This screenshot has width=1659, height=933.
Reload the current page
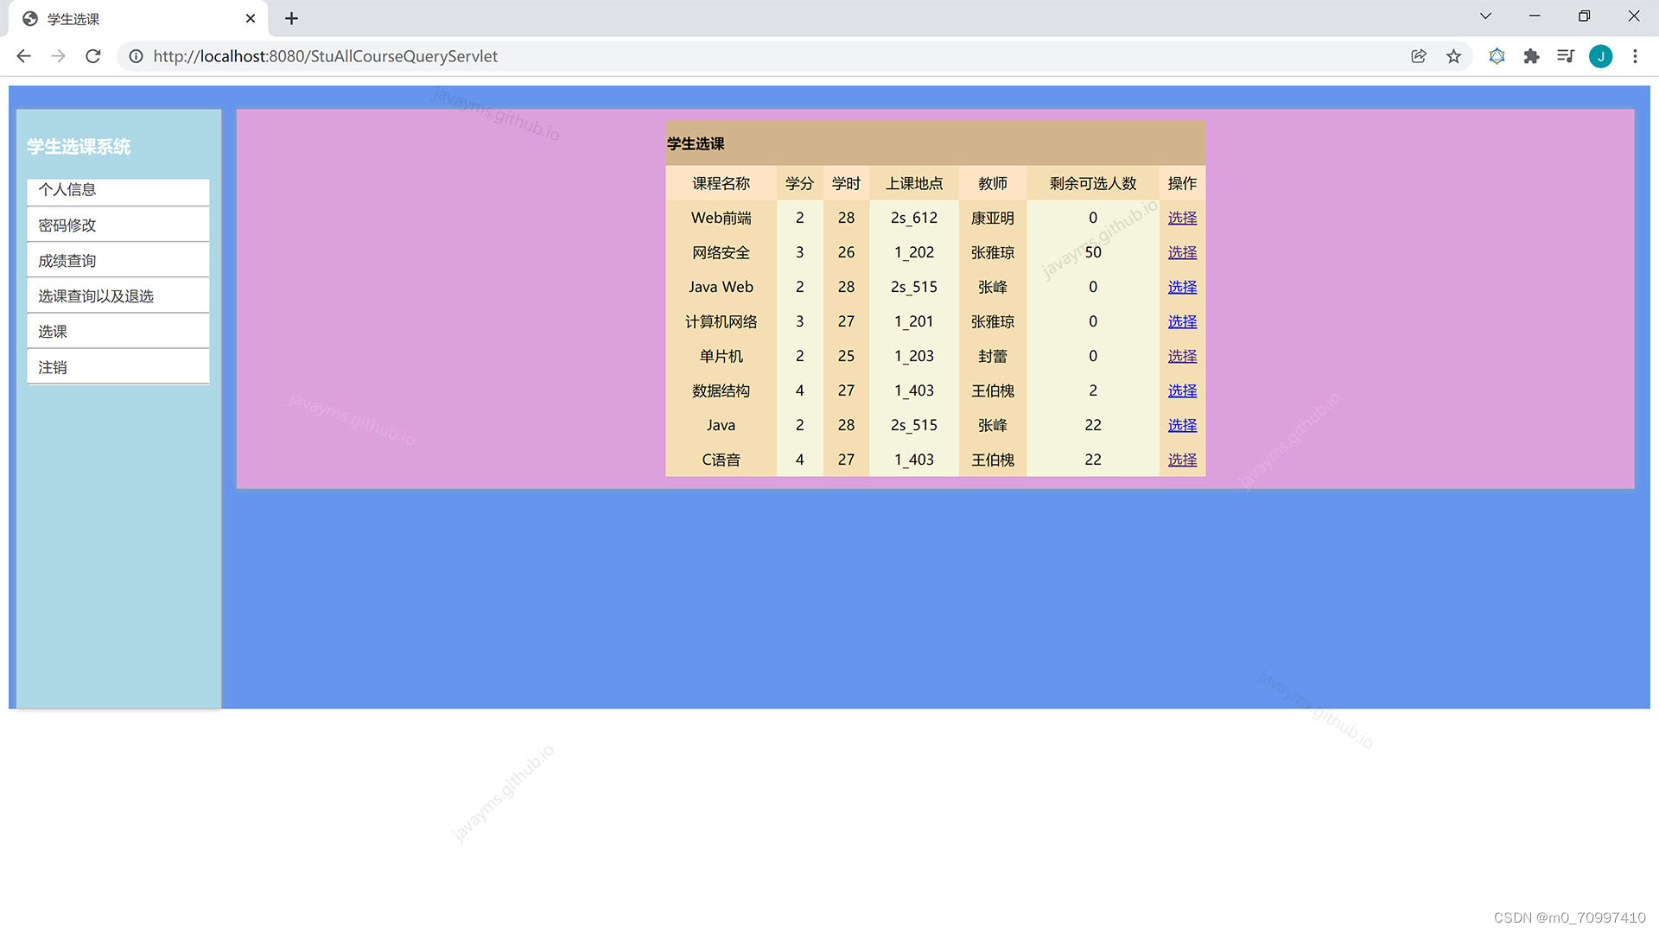[x=93, y=56]
